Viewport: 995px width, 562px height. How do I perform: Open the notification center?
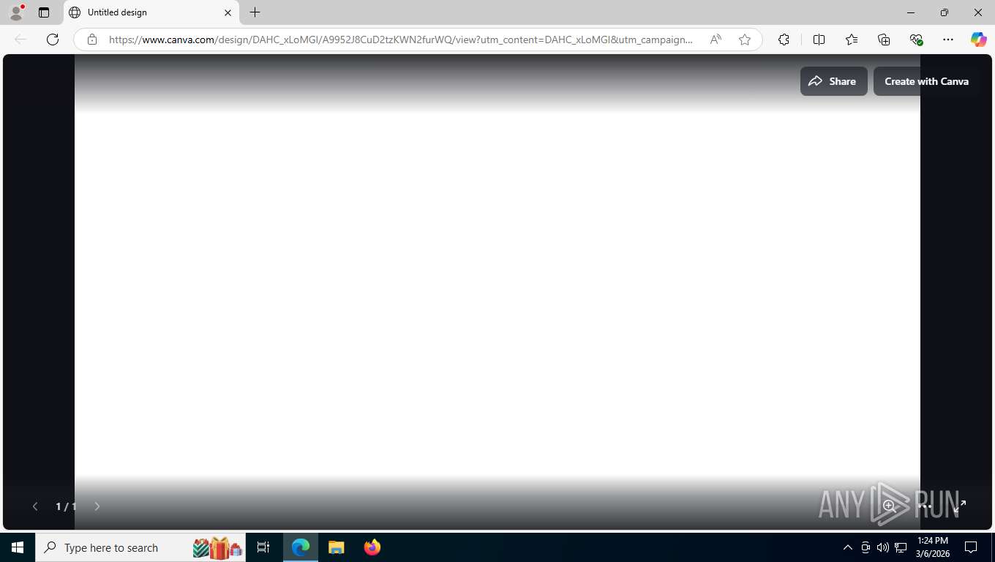971,547
